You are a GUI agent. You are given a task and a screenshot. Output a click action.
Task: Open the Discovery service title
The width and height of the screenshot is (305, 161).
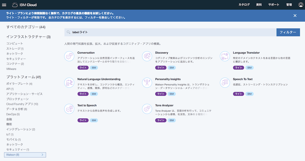click(x=162, y=53)
